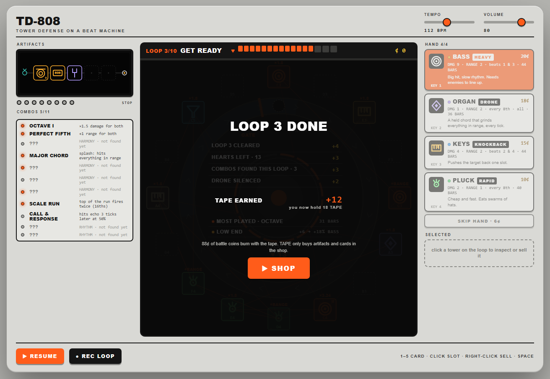
Task: Click the COMBOS FOUND THIS LOOP · 3 row
Action: click(276, 169)
